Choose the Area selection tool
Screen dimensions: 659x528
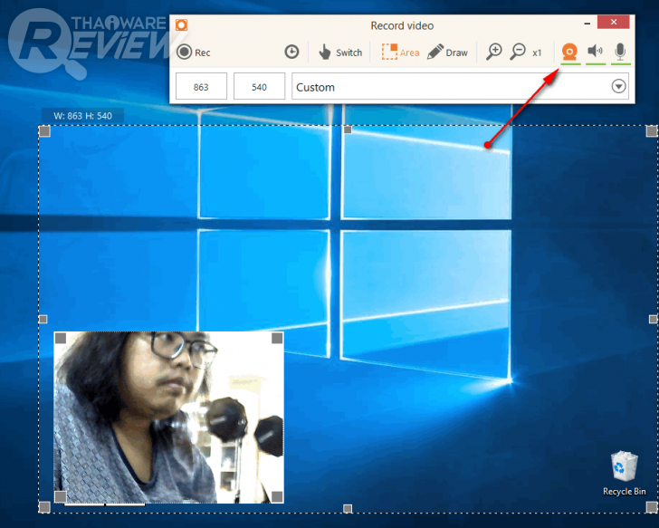tap(400, 53)
